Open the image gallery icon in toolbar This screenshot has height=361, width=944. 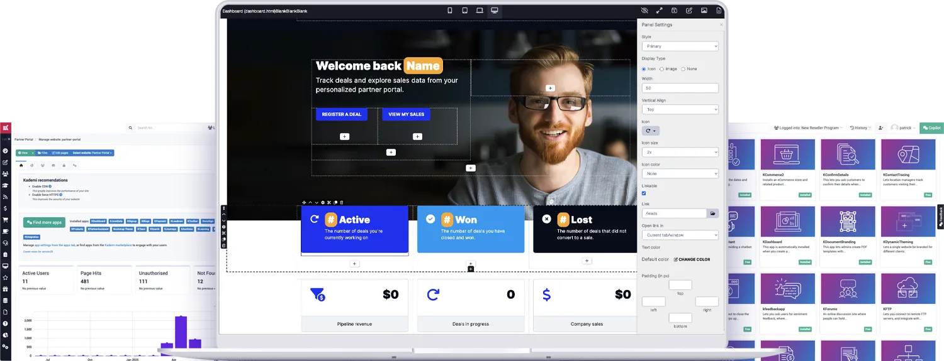704,11
